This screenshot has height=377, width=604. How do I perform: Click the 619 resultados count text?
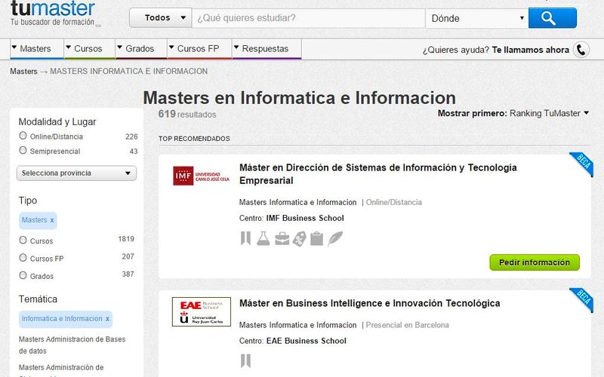pos(186,114)
